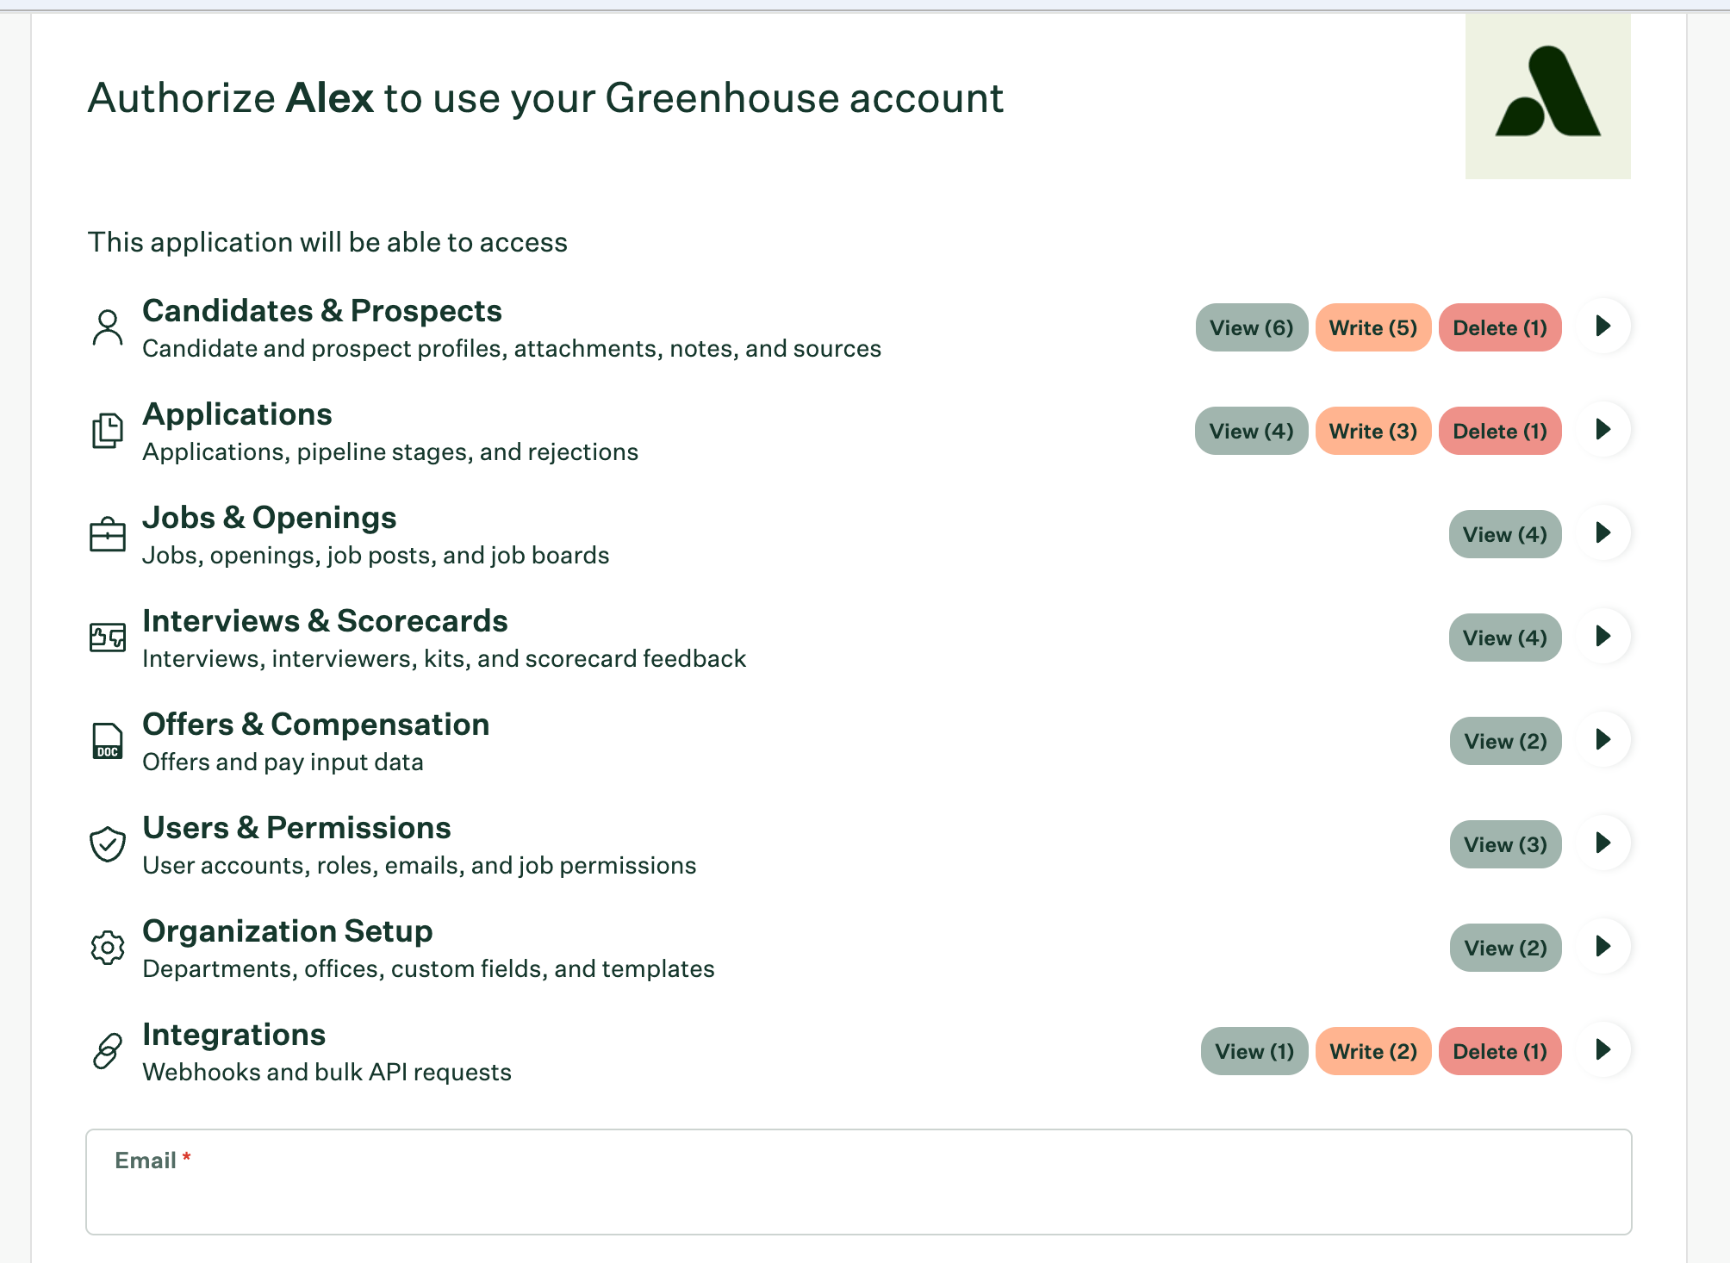Expand the Interviews & Scorecards permissions arrow
Viewport: 1730px width, 1263px height.
[1603, 637]
